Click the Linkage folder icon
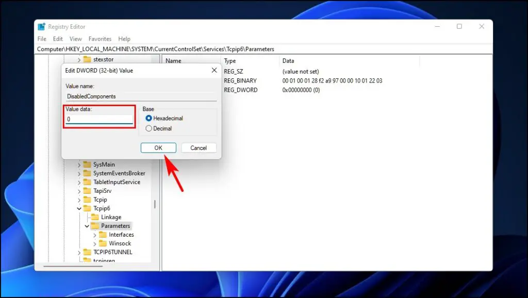528x298 pixels. click(95, 217)
